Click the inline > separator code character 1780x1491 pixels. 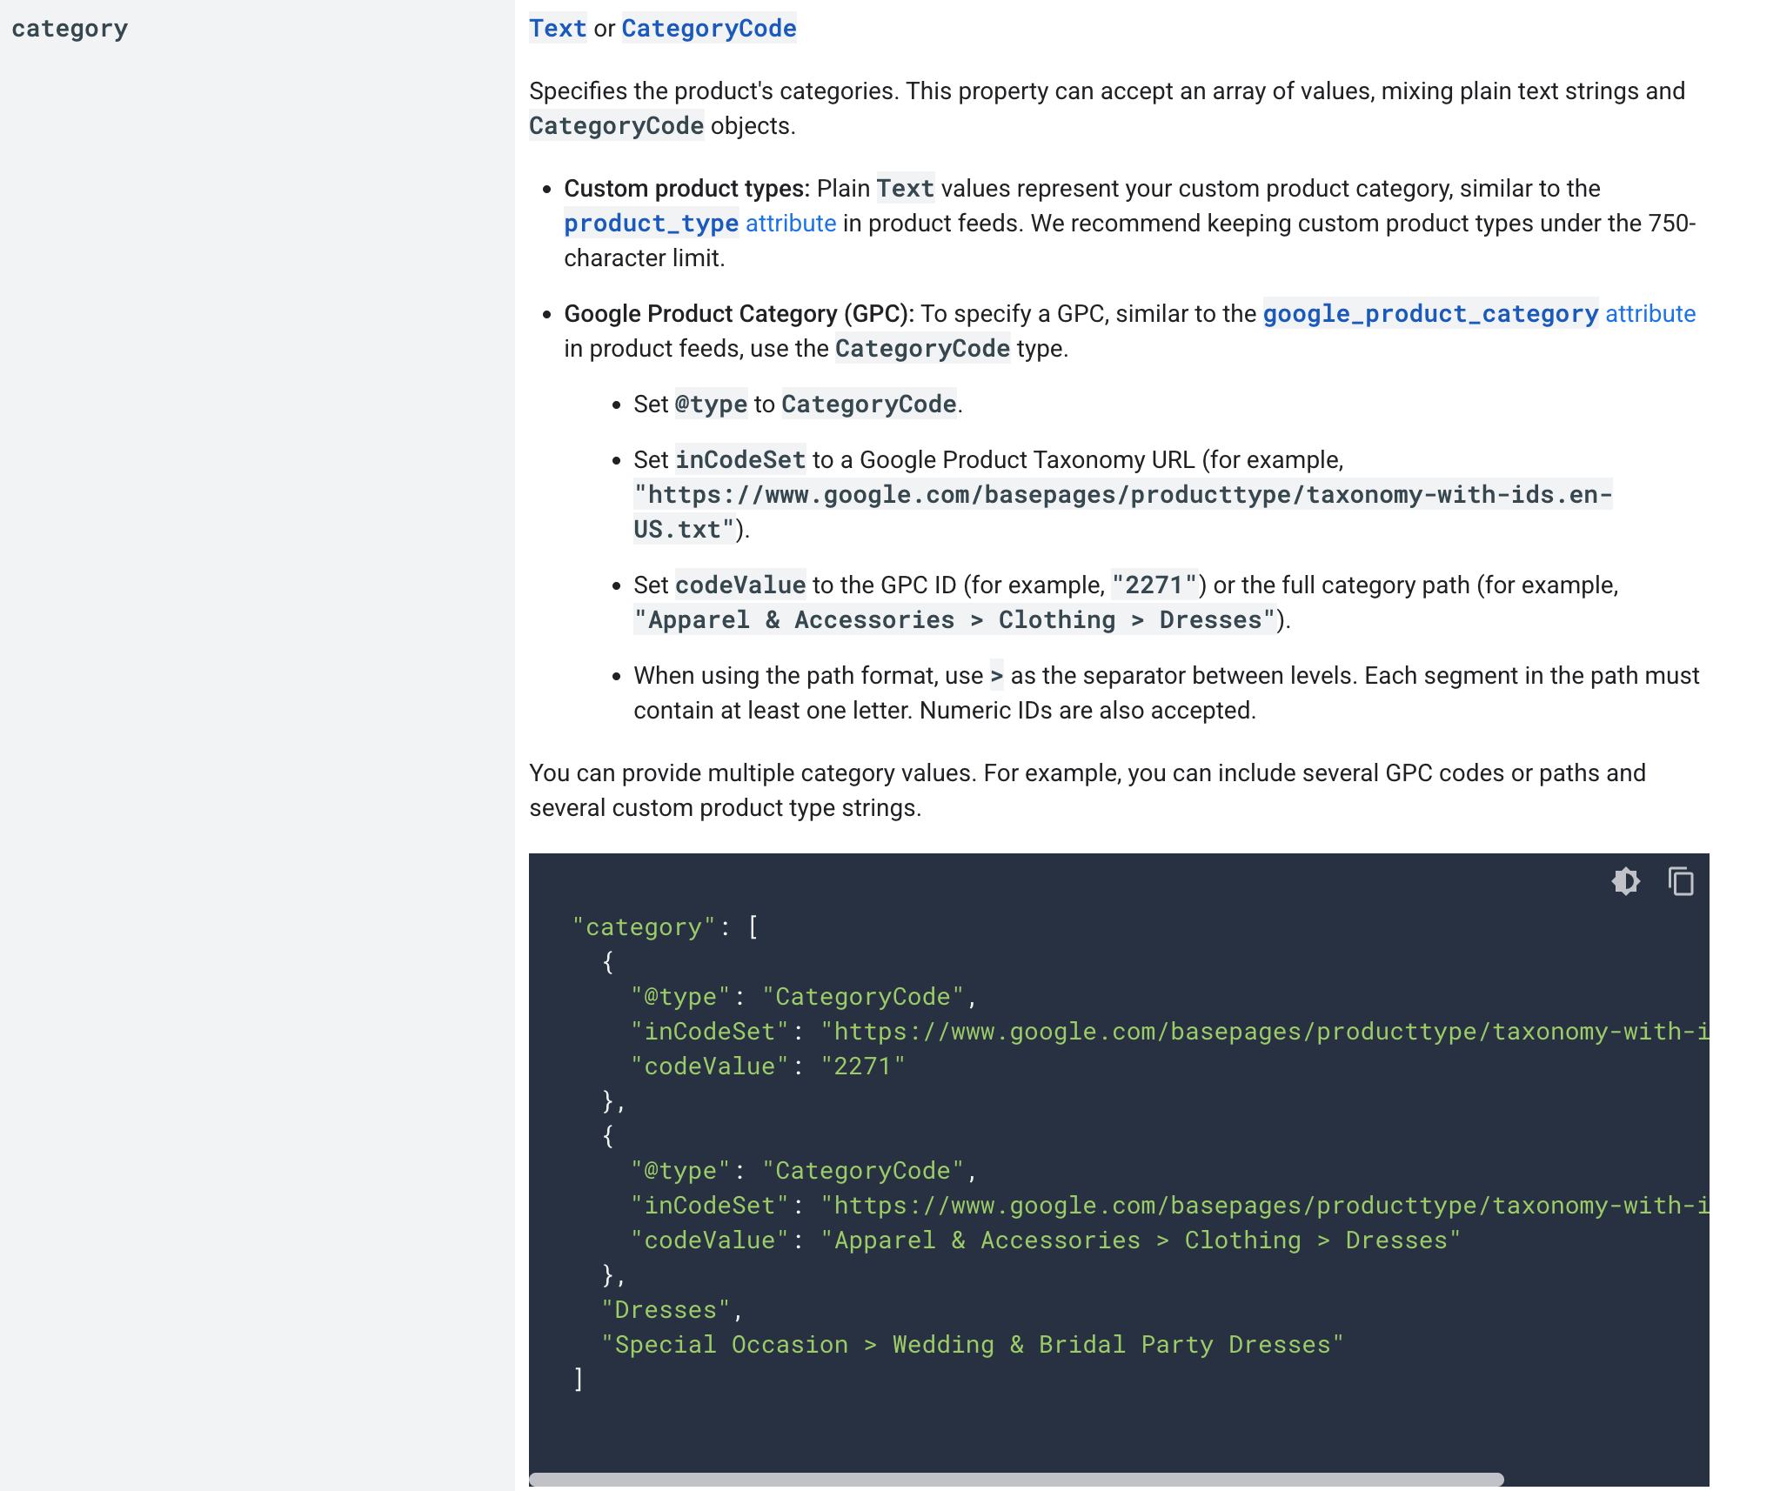pos(997,676)
